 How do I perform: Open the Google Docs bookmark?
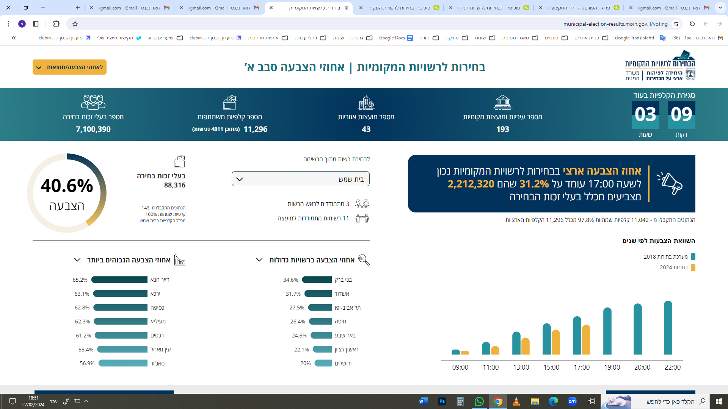pyautogui.click(x=396, y=38)
